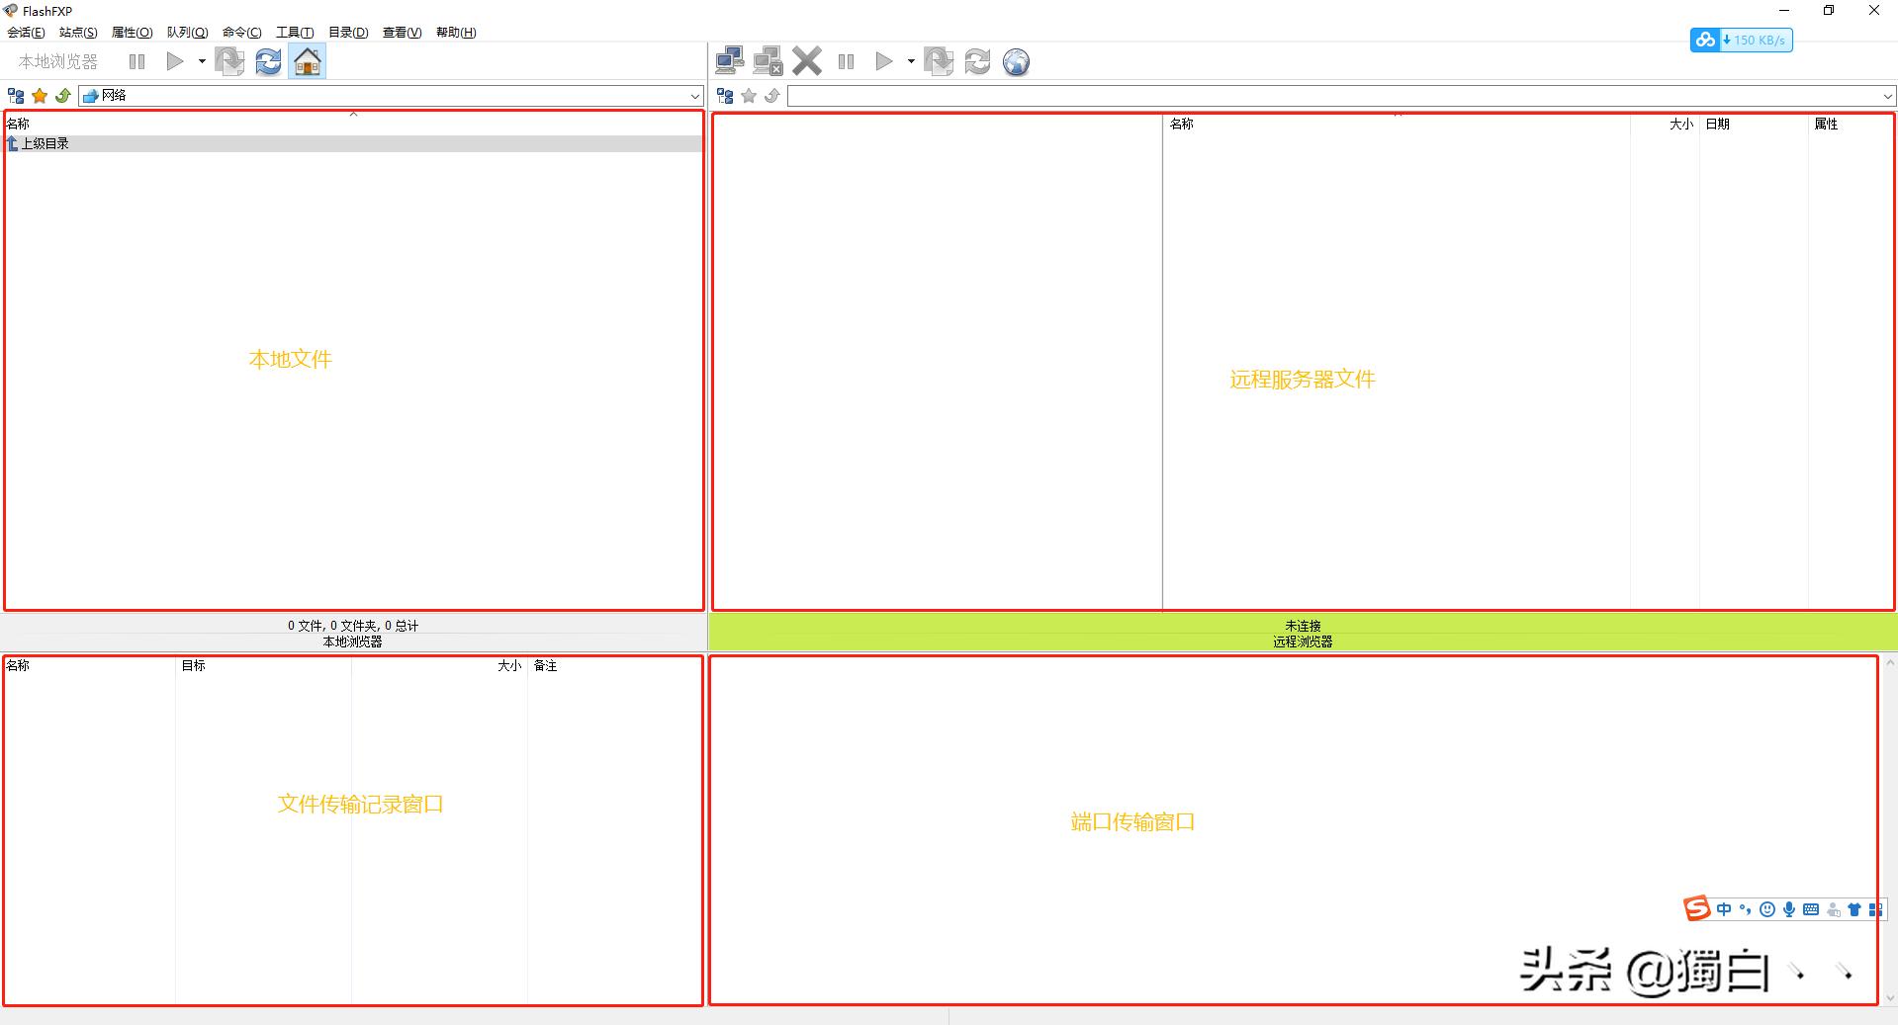The width and height of the screenshot is (1898, 1025).
Task: Open the 目录(D) menu
Action: (348, 33)
